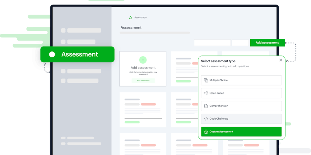Viewport: 311px width, 155px height.
Task: Click the Multiple Choice checkbox icon
Action: click(x=206, y=80)
